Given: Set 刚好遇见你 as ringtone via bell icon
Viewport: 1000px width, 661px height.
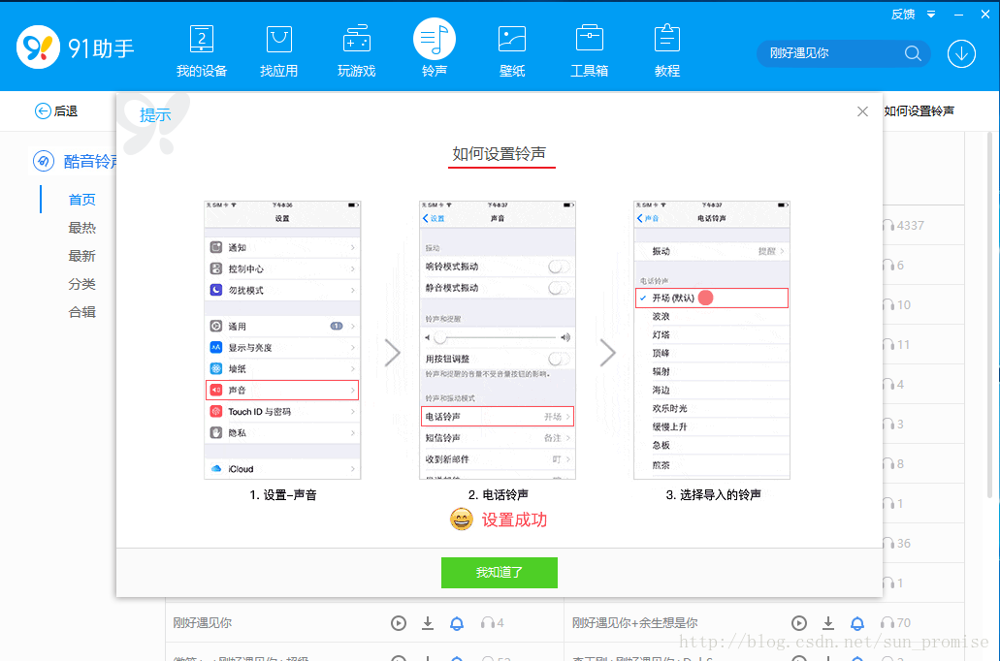Looking at the screenshot, I should click(x=457, y=623).
